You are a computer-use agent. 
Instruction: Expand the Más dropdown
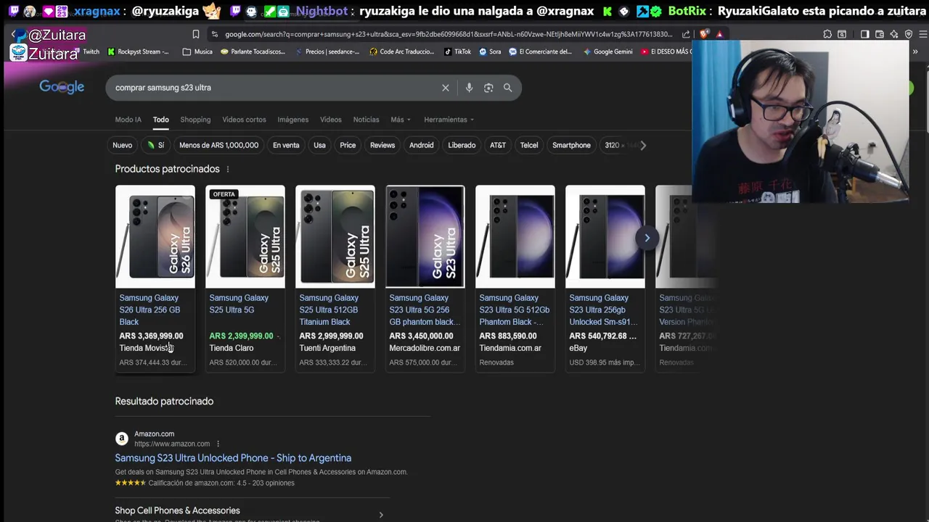[x=401, y=120]
